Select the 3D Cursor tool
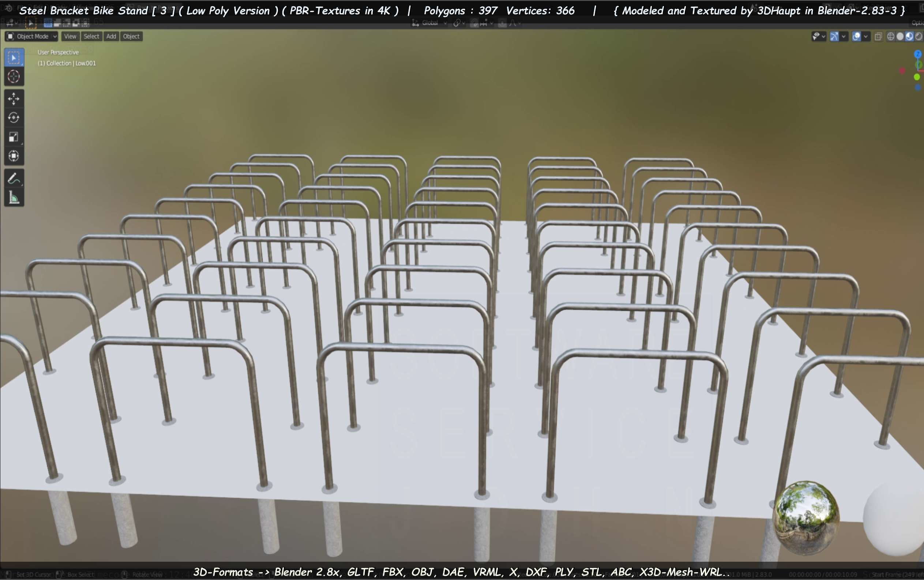The width and height of the screenshot is (924, 580). (x=14, y=76)
